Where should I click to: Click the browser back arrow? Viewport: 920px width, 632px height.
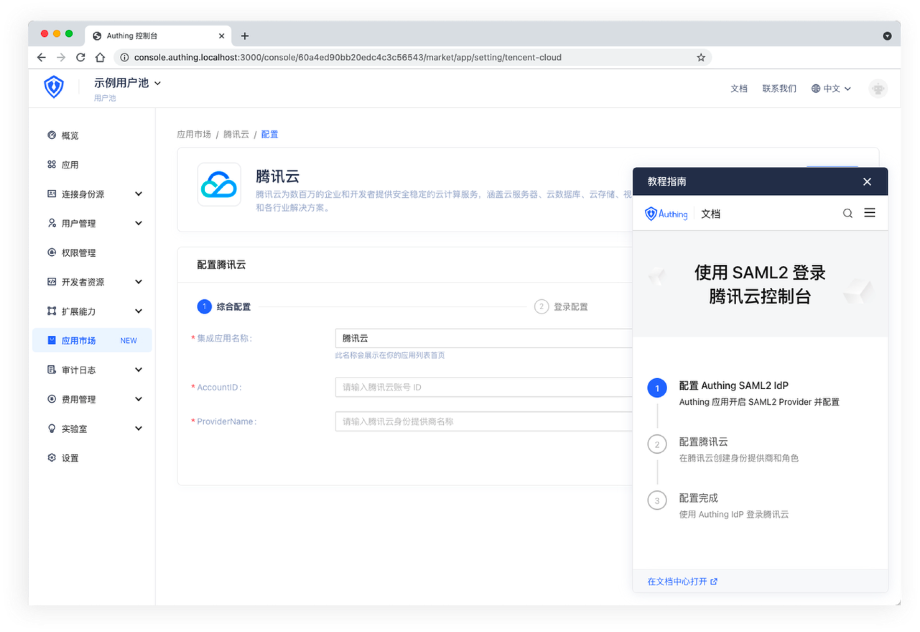pos(41,57)
